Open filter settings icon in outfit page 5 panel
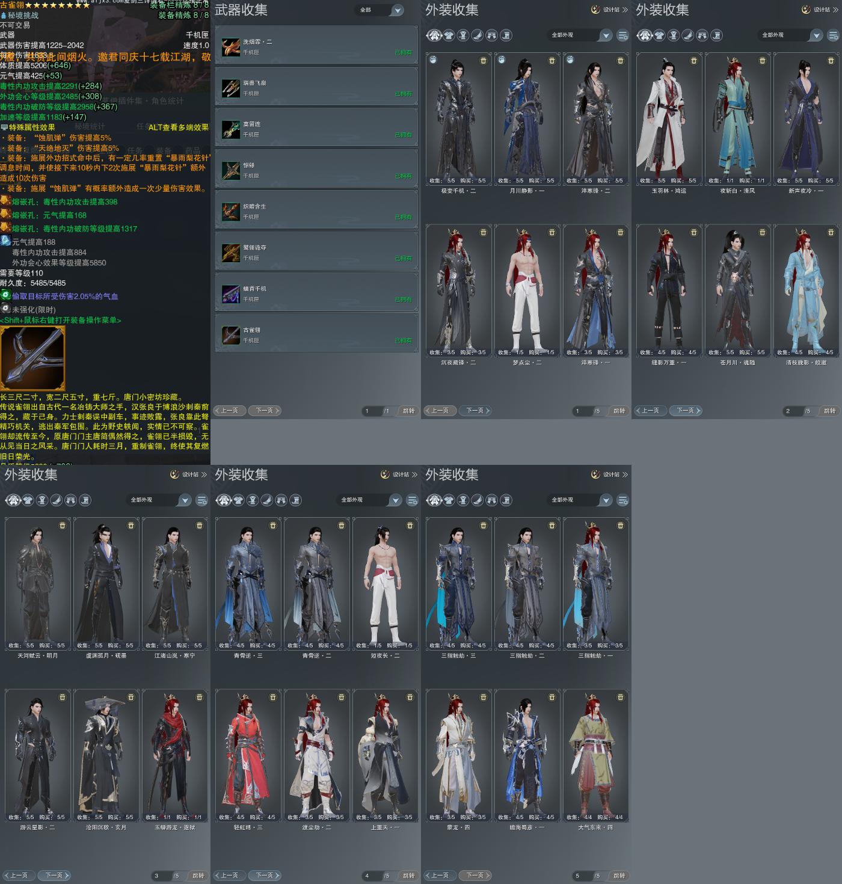This screenshot has height=884, width=842. click(623, 500)
